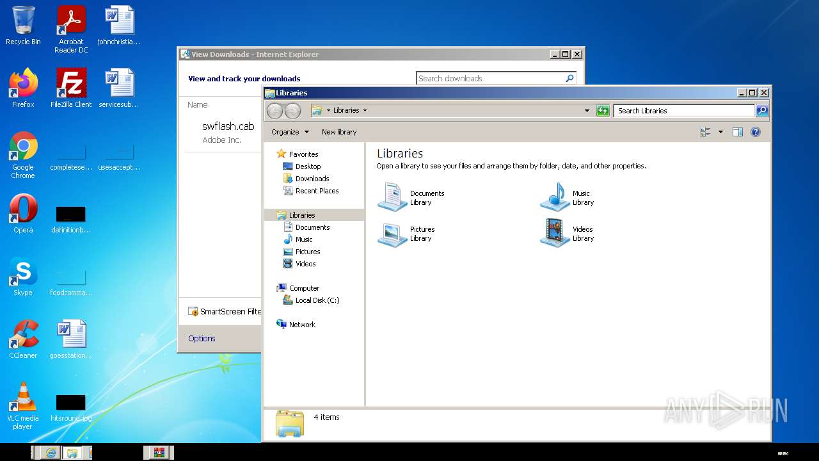819x461 pixels.
Task: Open the goesstation Word document icon
Action: point(71,339)
